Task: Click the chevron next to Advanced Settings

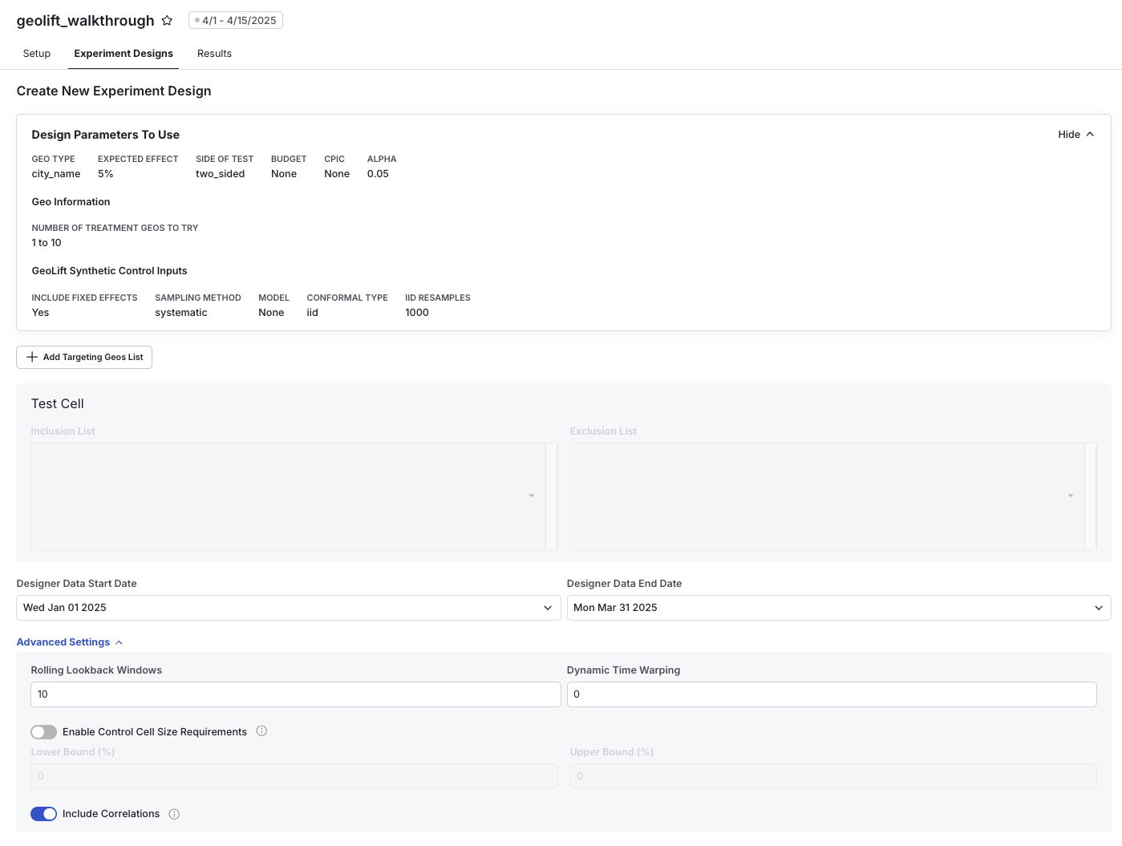Action: point(119,642)
